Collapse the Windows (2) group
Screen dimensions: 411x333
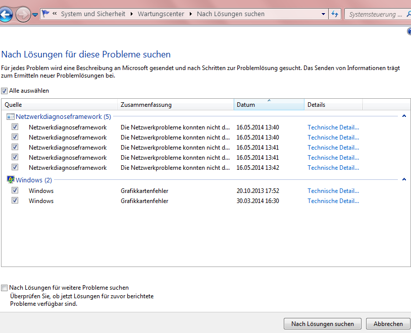click(x=404, y=179)
